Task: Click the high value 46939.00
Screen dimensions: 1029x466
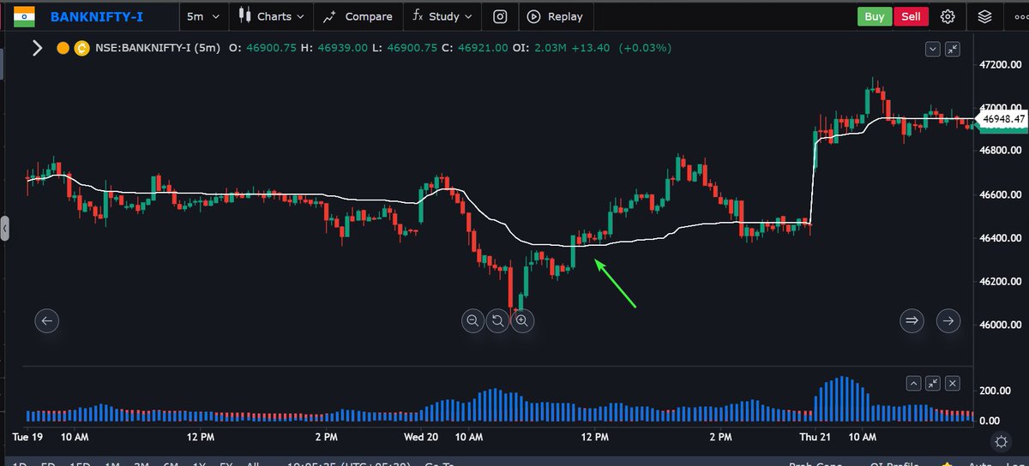Action: coord(340,48)
